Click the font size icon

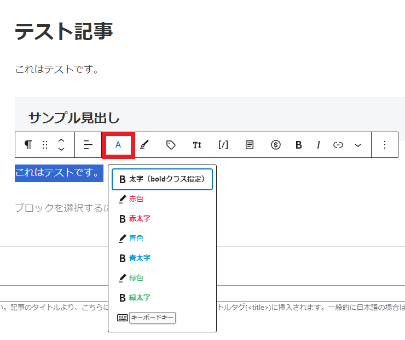point(197,145)
